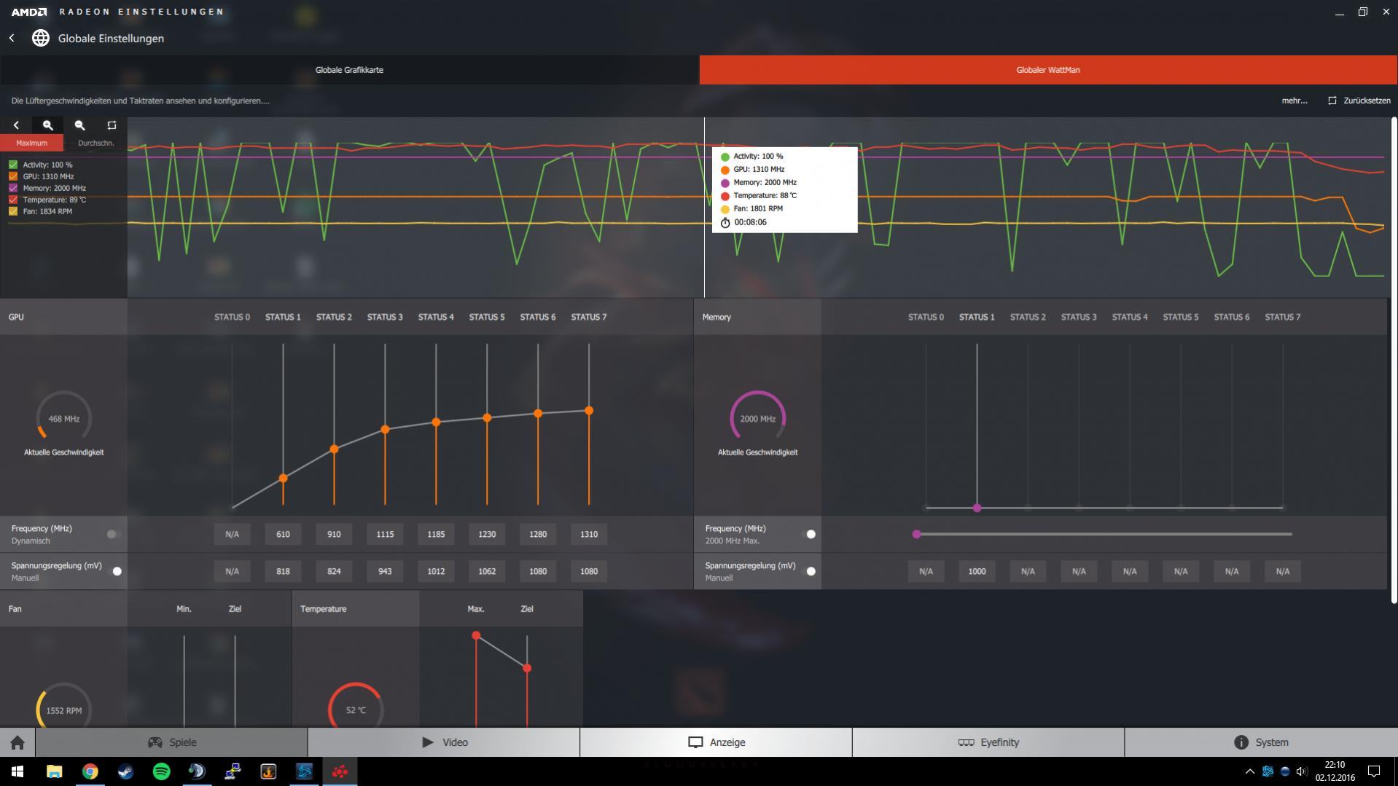Viewport: 1398px width, 786px height.
Task: Click the globe icon beside Globale Einstellungen
Action: click(41, 38)
